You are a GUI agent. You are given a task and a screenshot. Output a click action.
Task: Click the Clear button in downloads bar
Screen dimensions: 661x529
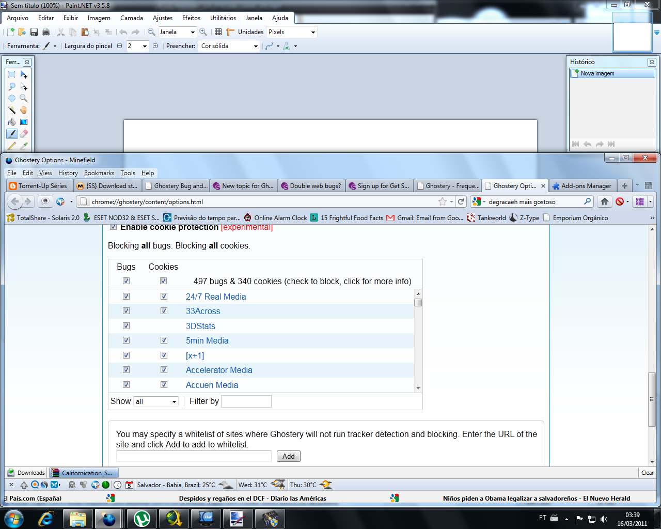648,473
